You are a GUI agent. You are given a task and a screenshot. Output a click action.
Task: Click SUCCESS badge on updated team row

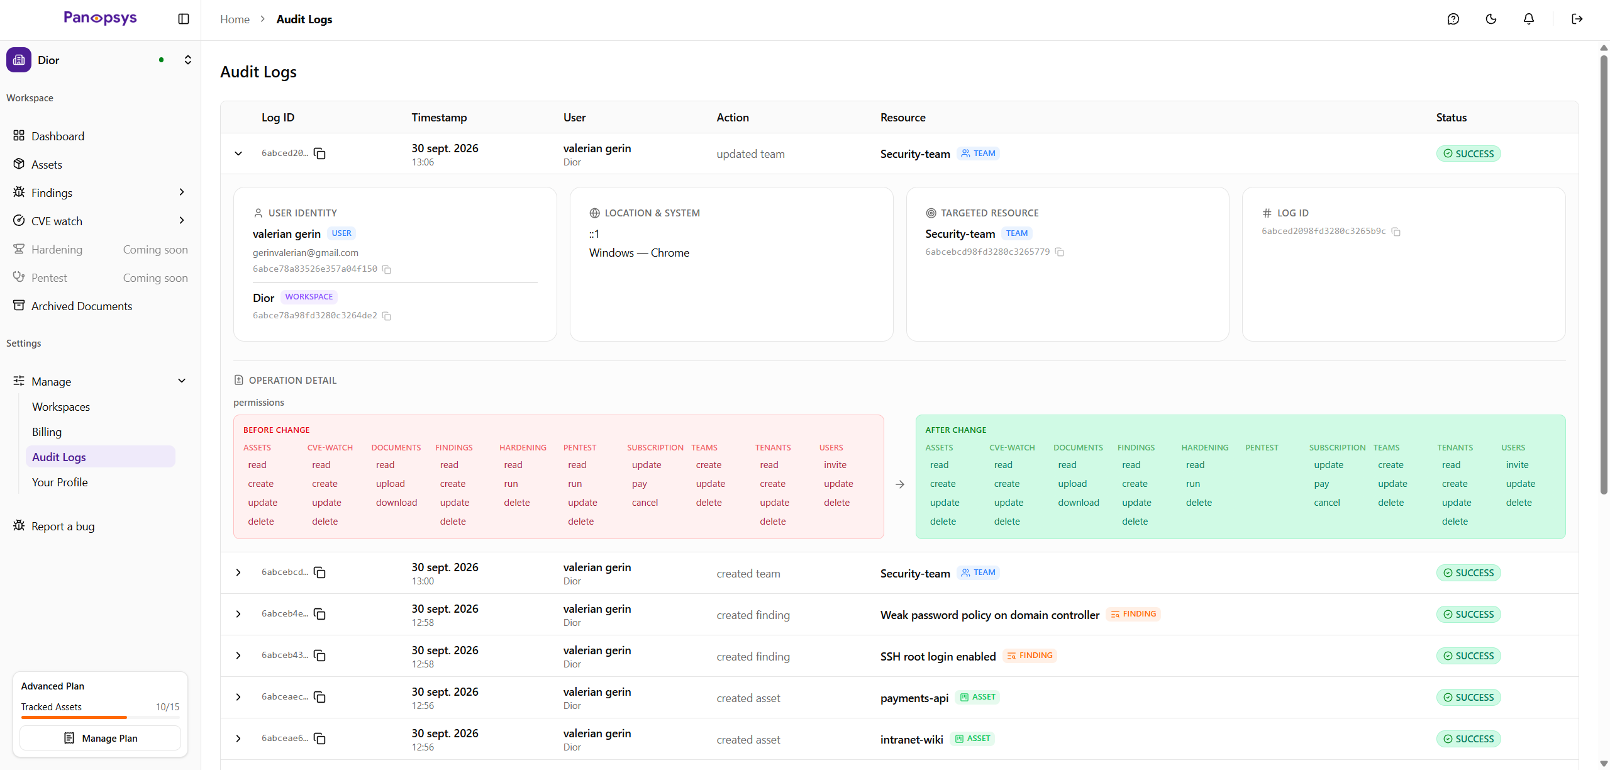(x=1468, y=153)
